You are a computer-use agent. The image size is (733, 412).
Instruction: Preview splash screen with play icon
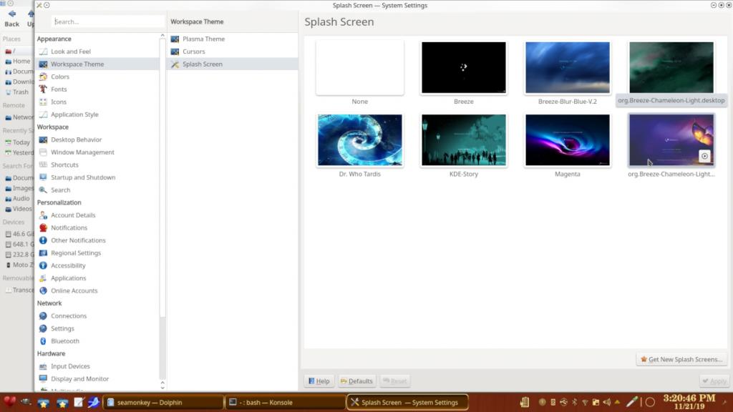pos(704,156)
